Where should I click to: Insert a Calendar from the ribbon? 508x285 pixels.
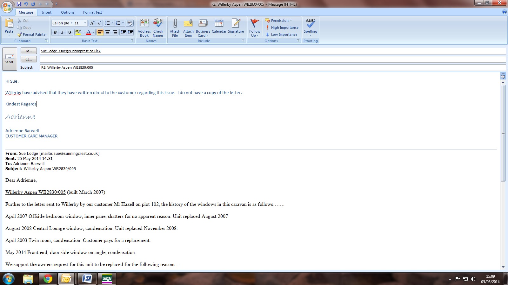pyautogui.click(x=219, y=24)
